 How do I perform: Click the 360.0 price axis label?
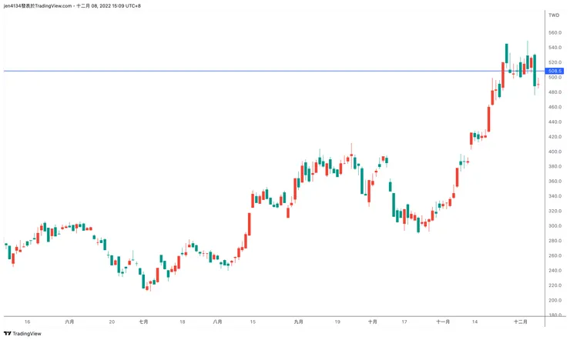tap(555, 181)
